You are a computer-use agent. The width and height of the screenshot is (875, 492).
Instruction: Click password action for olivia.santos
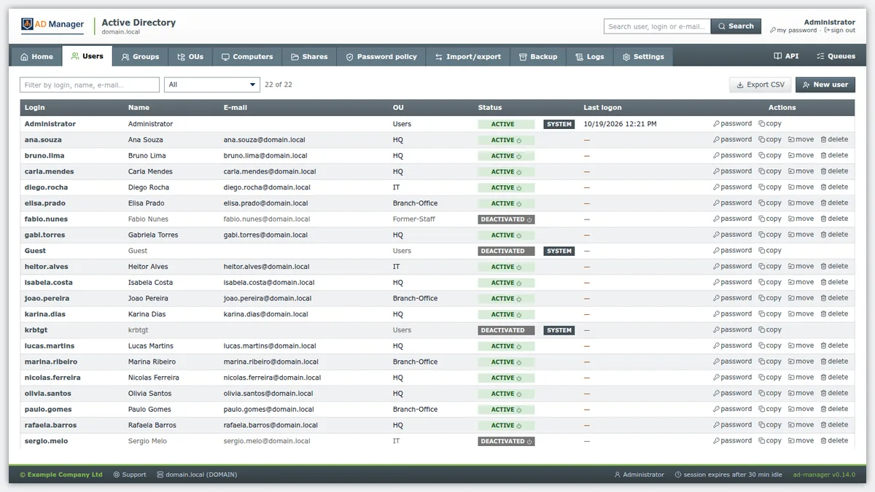[732, 394]
